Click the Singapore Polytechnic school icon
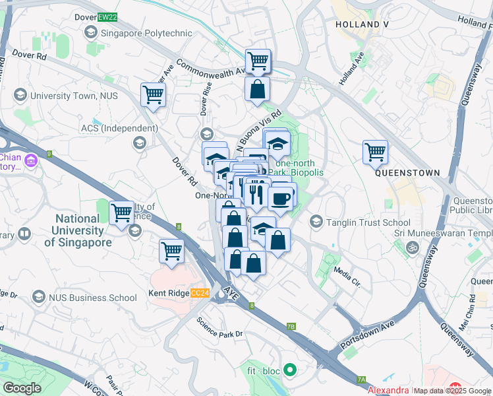 (91, 32)
